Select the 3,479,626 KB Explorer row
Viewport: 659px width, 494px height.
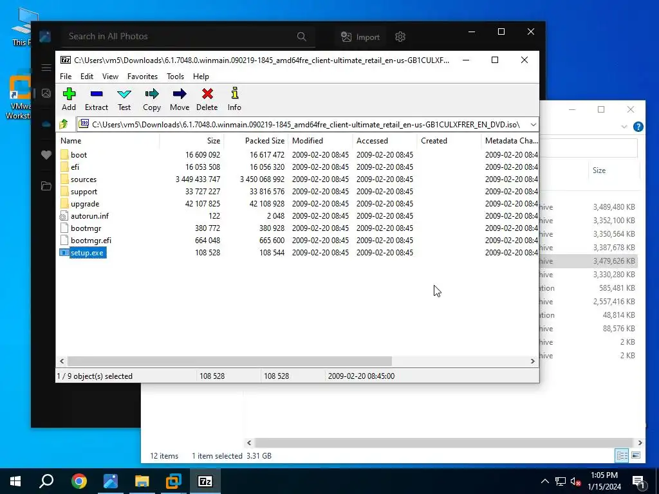[x=588, y=261]
